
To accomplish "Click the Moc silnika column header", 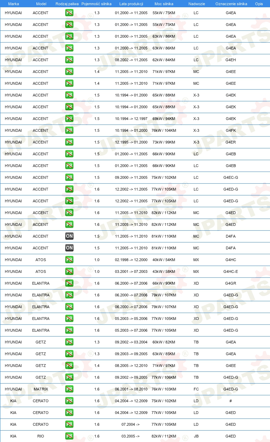I will click(x=164, y=4).
